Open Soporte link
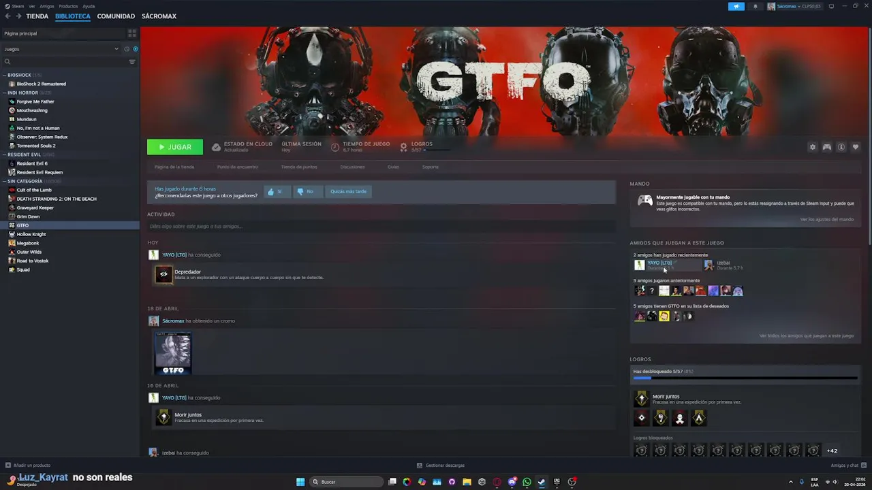 431,167
